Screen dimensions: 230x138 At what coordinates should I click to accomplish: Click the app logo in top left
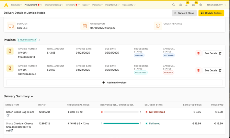[6, 5]
